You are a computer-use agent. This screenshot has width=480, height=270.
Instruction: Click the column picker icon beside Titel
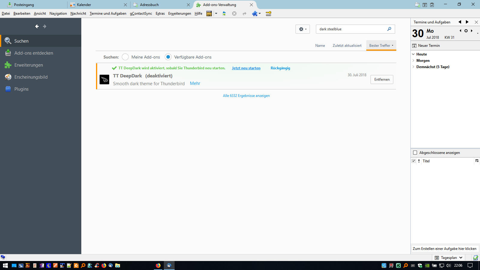pos(477,161)
